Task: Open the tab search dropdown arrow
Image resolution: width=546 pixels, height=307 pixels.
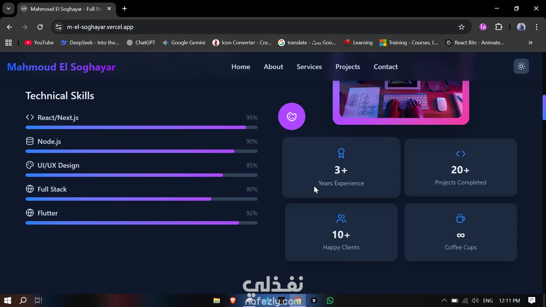Action: point(9,9)
